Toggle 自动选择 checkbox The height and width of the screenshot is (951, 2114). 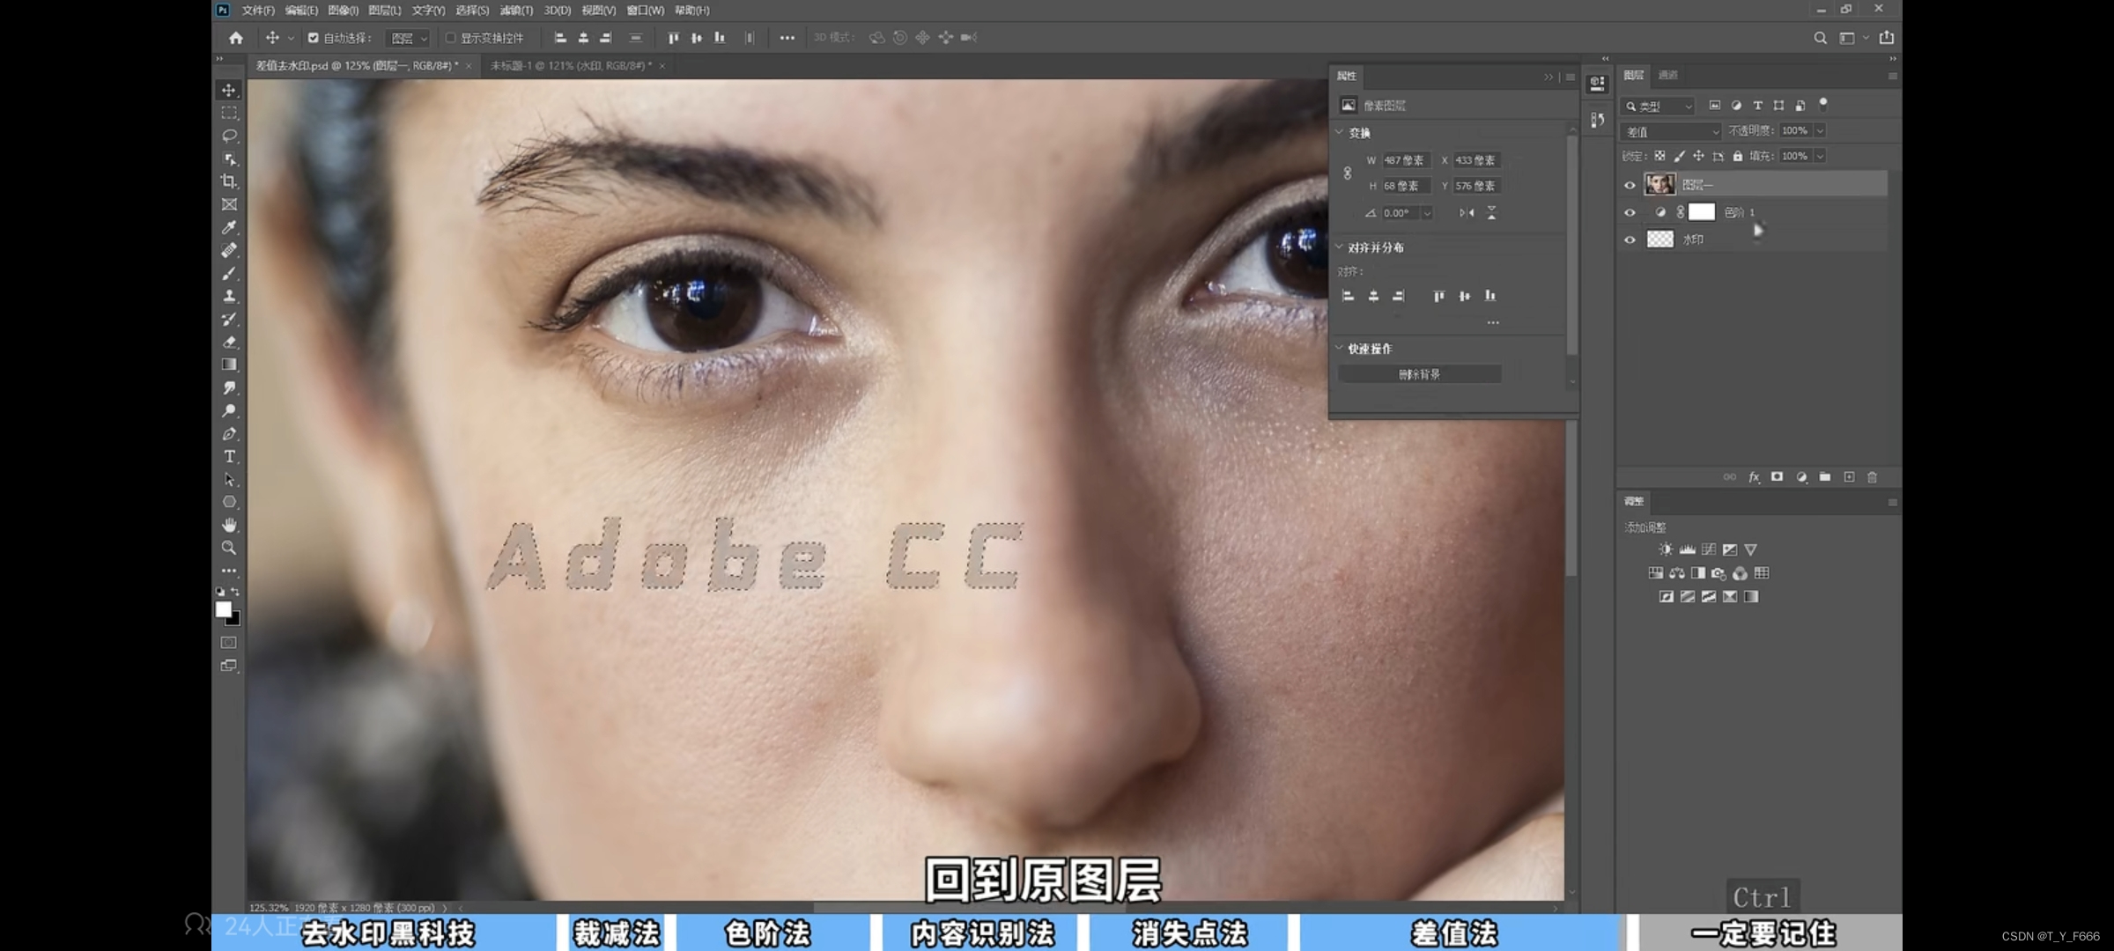(x=313, y=38)
